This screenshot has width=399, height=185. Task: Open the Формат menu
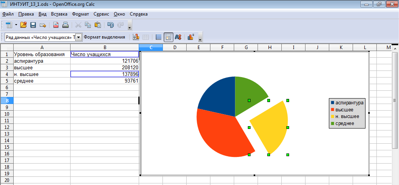coord(80,14)
